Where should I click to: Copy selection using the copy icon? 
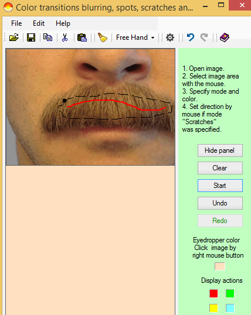point(48,37)
